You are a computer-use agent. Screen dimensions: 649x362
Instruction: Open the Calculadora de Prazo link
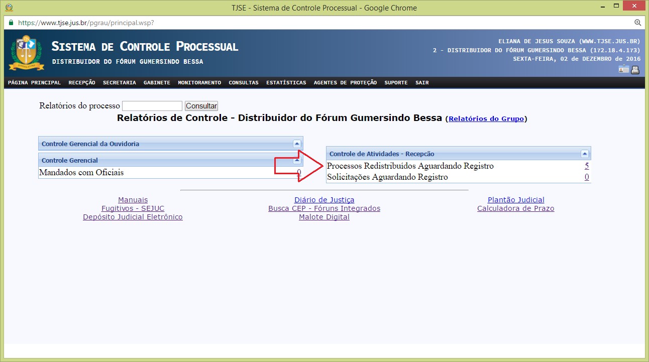coord(515,208)
